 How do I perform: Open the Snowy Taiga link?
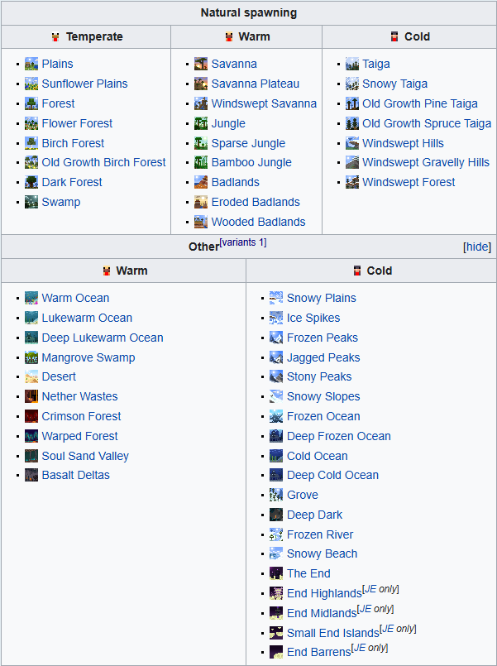pos(394,84)
